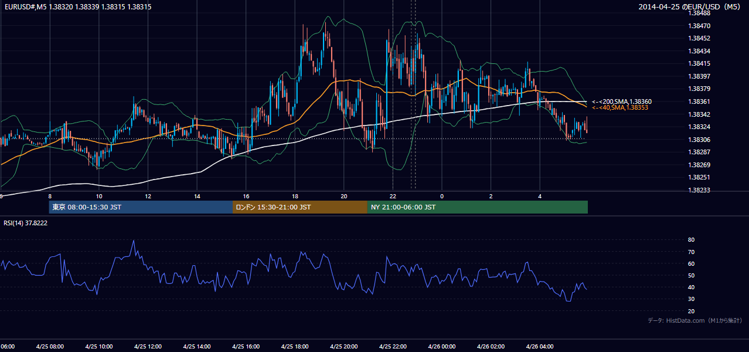
Task: Click hour label 18 under the price chart
Action: tap(295, 196)
